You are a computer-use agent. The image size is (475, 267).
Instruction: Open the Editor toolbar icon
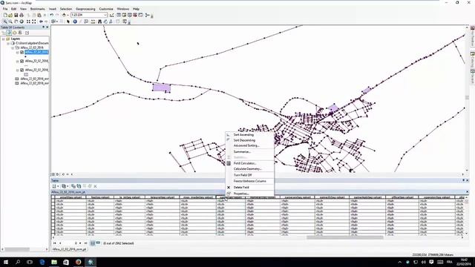coord(112,15)
